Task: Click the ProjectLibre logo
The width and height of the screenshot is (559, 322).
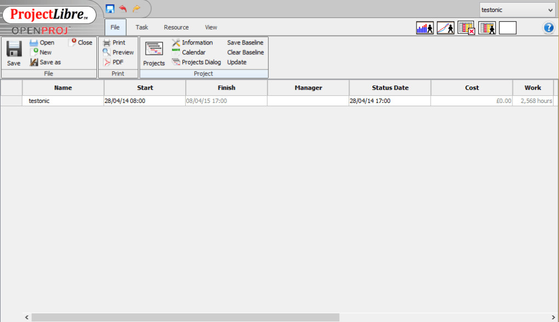Action: [49, 15]
